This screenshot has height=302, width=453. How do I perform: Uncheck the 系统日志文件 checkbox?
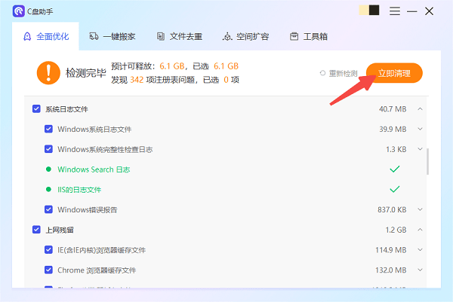click(36, 109)
